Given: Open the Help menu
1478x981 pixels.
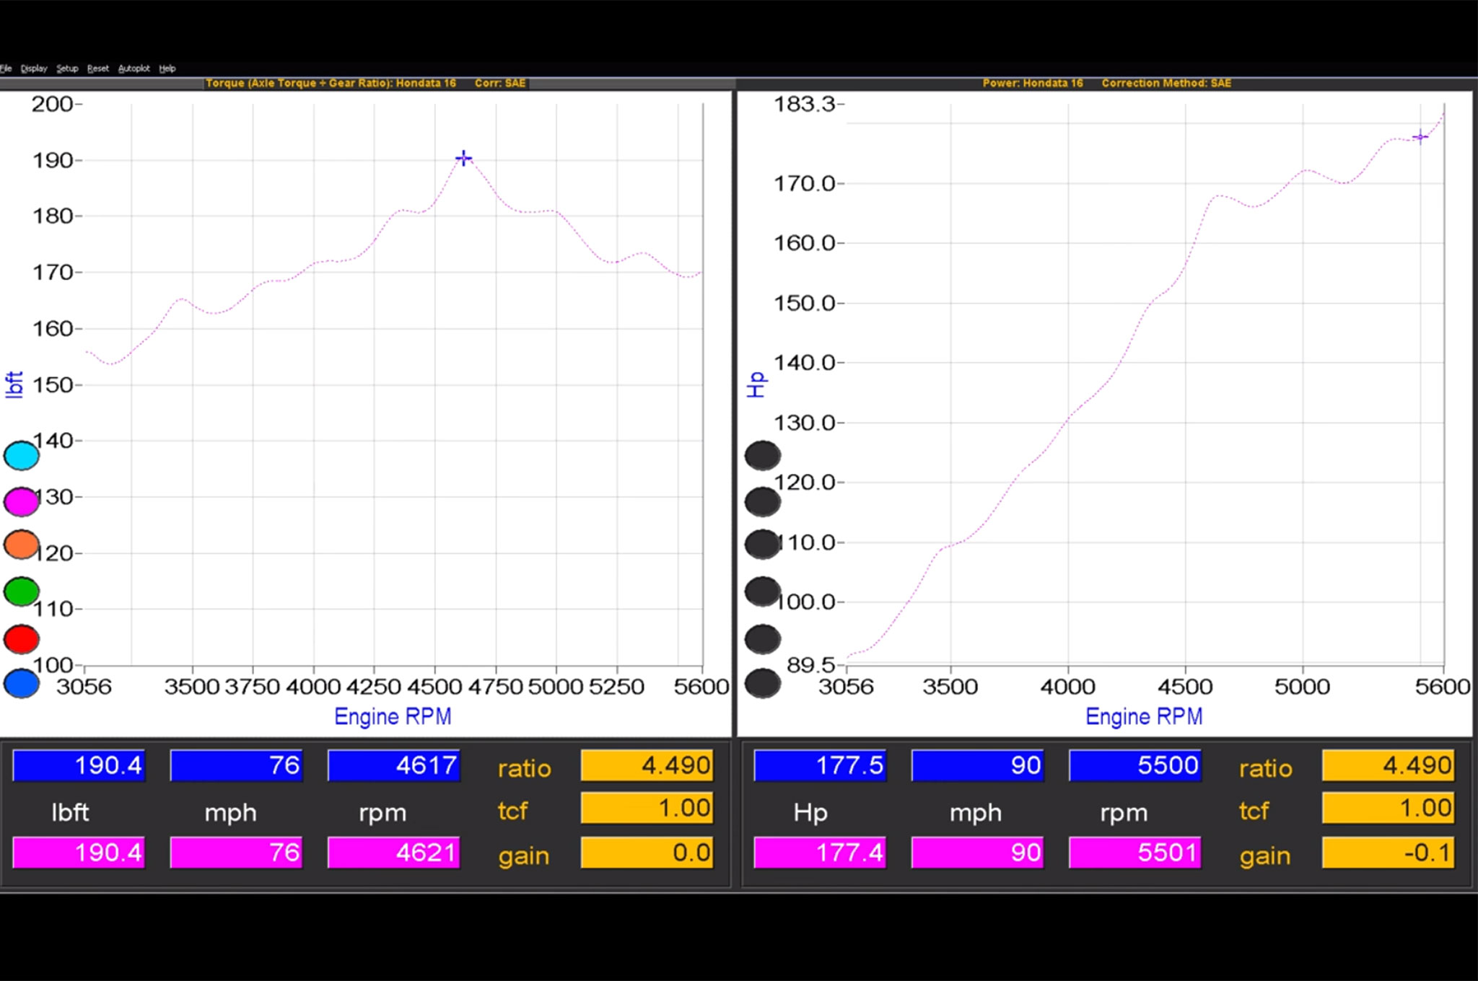Looking at the screenshot, I should [x=167, y=69].
